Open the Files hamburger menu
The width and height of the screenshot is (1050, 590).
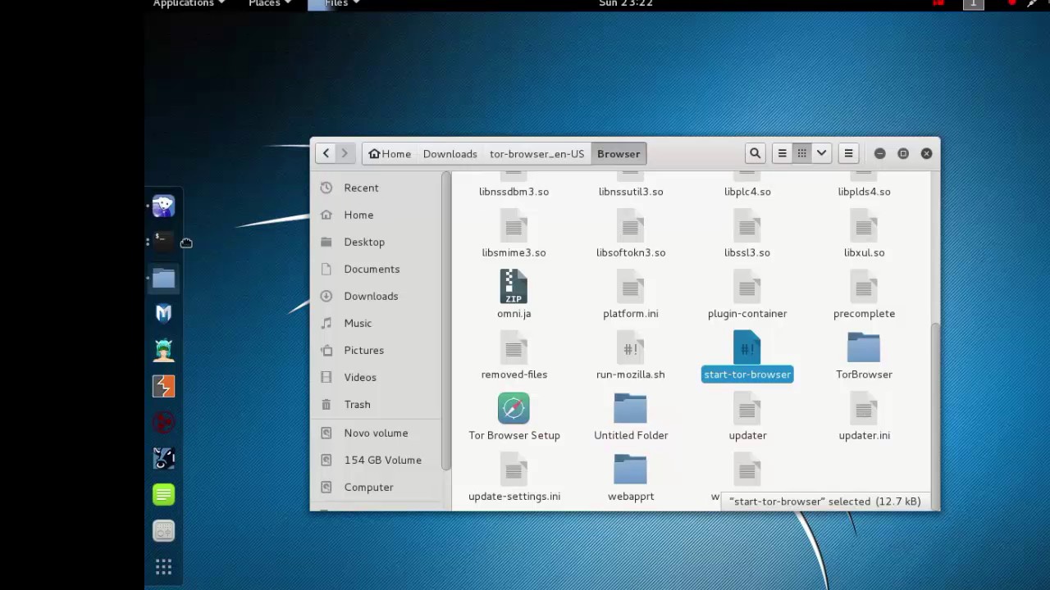[x=848, y=153]
